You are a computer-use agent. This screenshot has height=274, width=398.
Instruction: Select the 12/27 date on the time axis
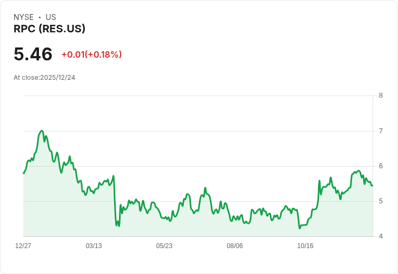pos(23,246)
